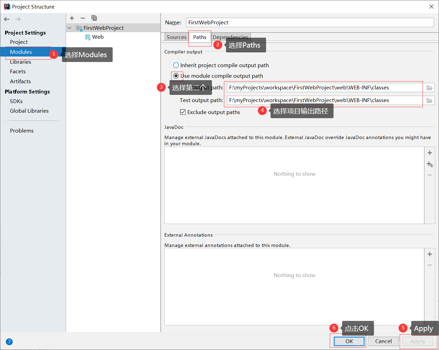
Task: Browse folder for Output path
Action: point(429,88)
